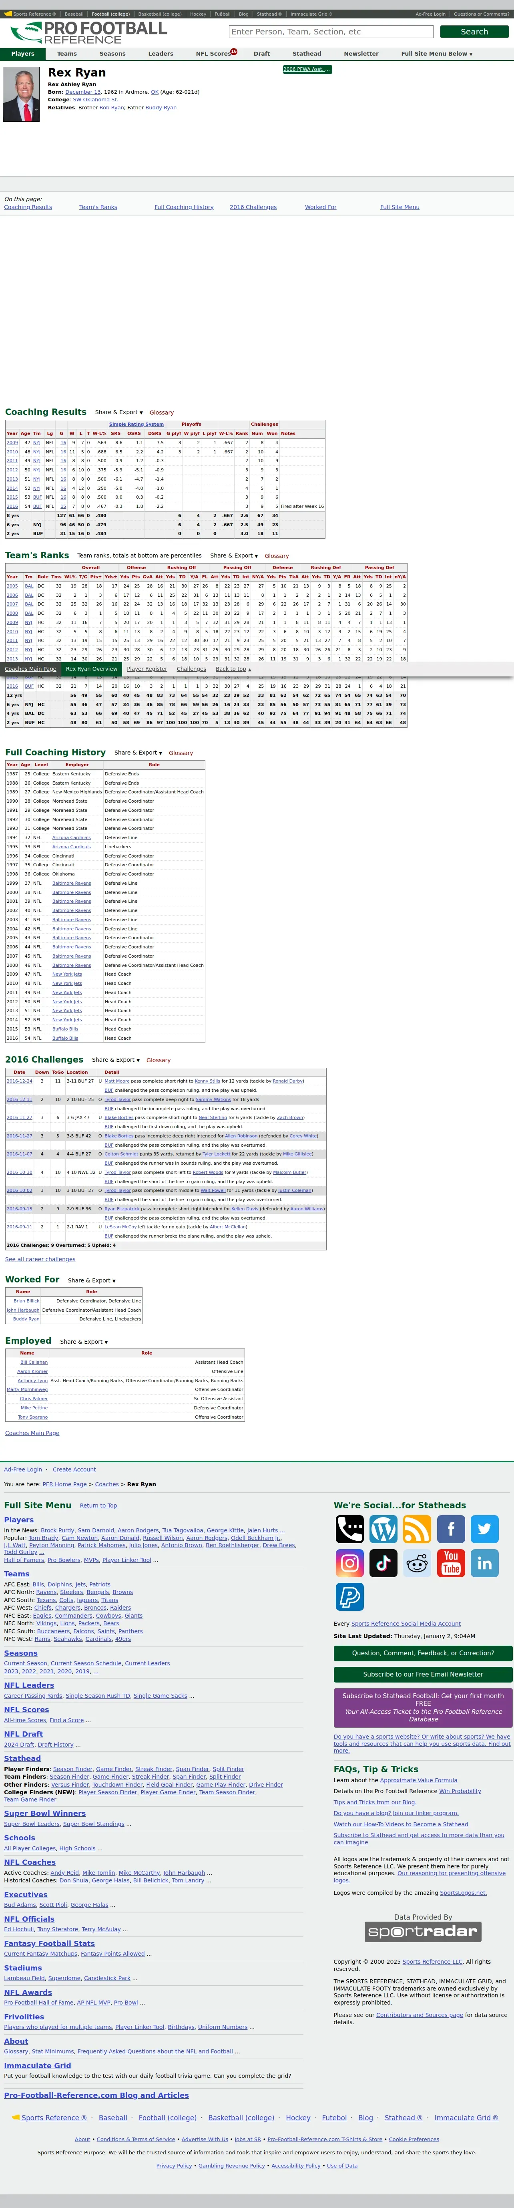Open See all career challenges link
Image resolution: width=514 pixels, height=2208 pixels.
pos(40,1259)
